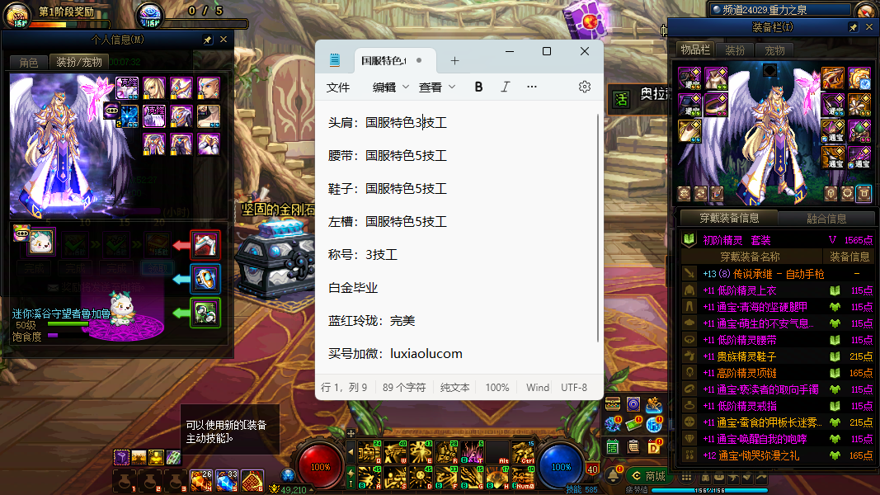Switch to the 角色 tab
This screenshot has width=880, height=495.
(29, 63)
